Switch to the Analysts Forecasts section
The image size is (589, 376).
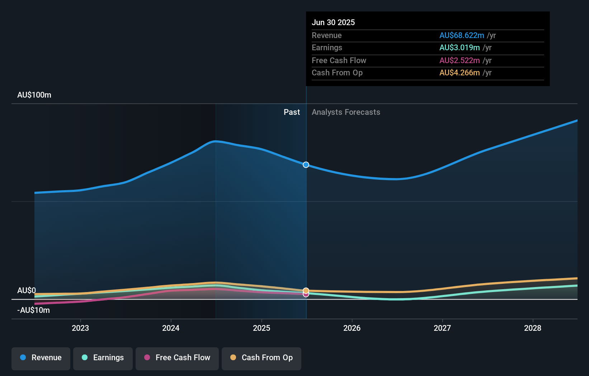coord(345,112)
